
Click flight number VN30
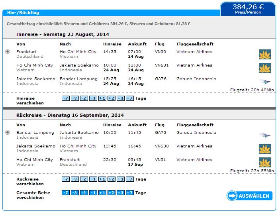click(x=161, y=52)
